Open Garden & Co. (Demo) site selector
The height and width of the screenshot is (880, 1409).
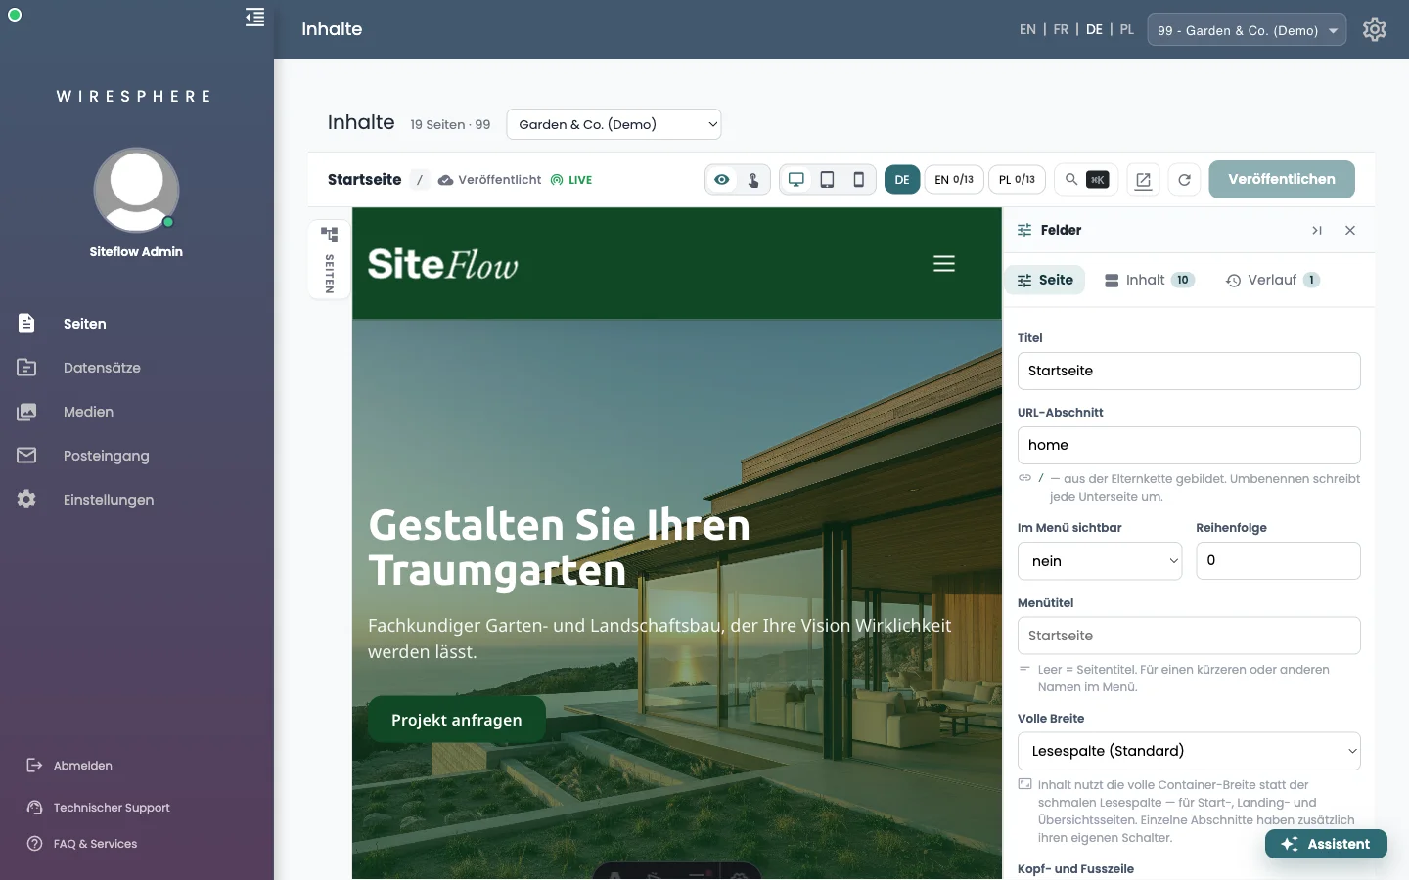point(614,124)
